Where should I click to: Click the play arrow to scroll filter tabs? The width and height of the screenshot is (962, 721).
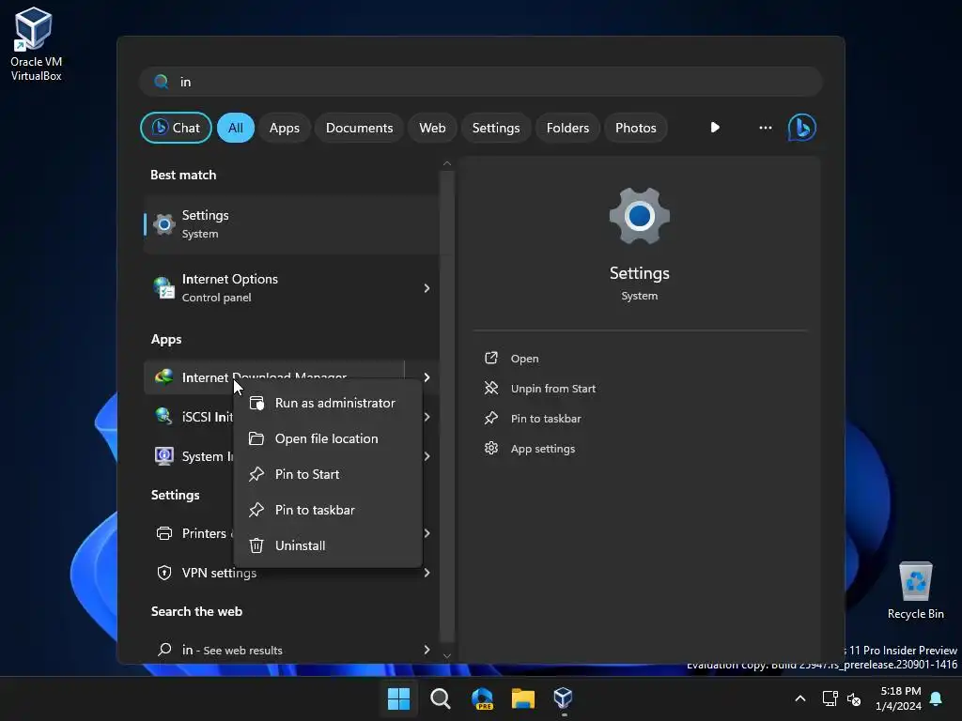coord(715,128)
